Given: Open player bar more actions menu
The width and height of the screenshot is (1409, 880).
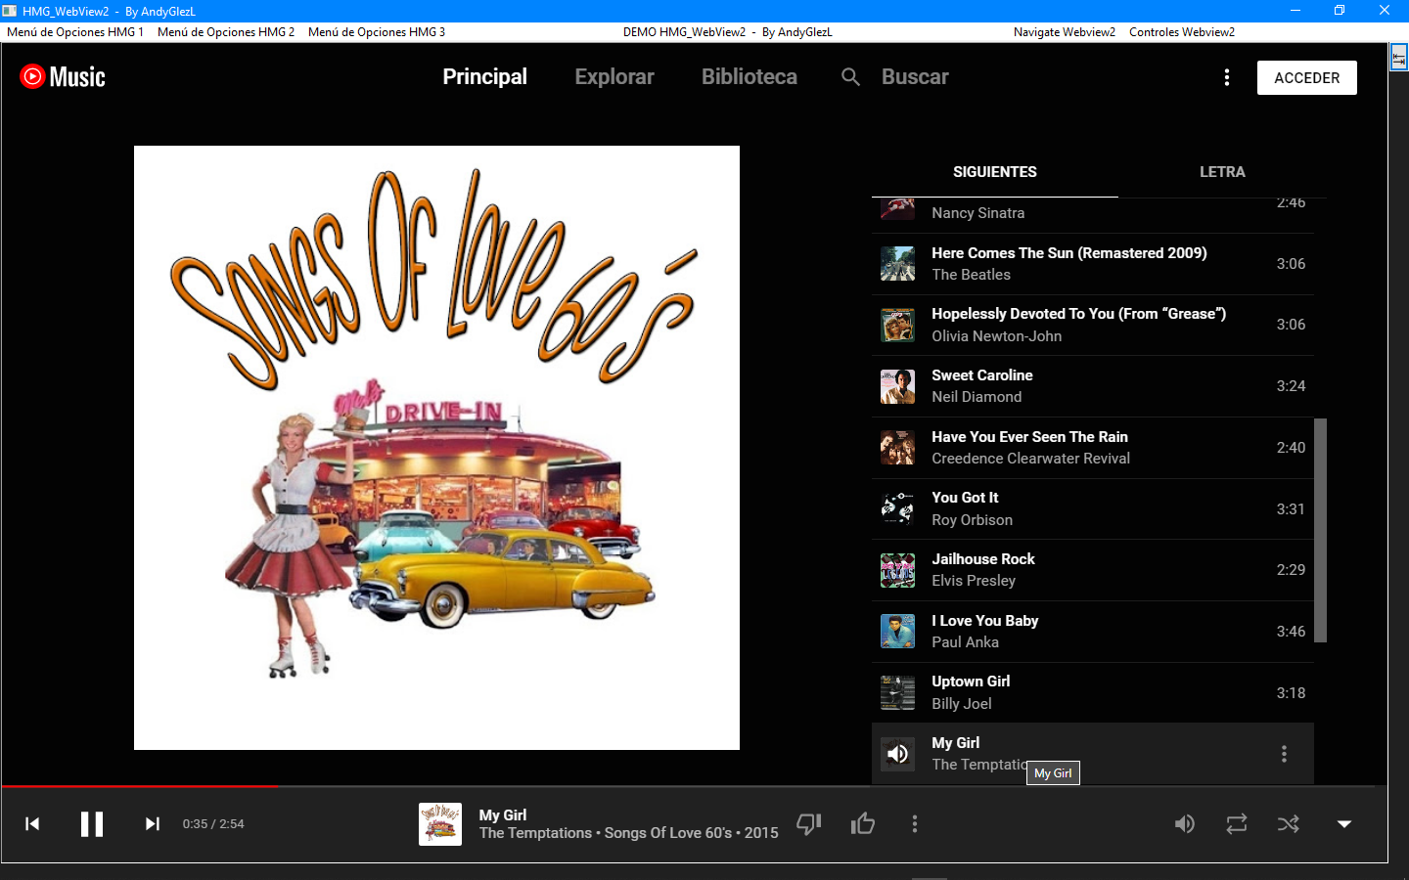Looking at the screenshot, I should pyautogui.click(x=915, y=824).
